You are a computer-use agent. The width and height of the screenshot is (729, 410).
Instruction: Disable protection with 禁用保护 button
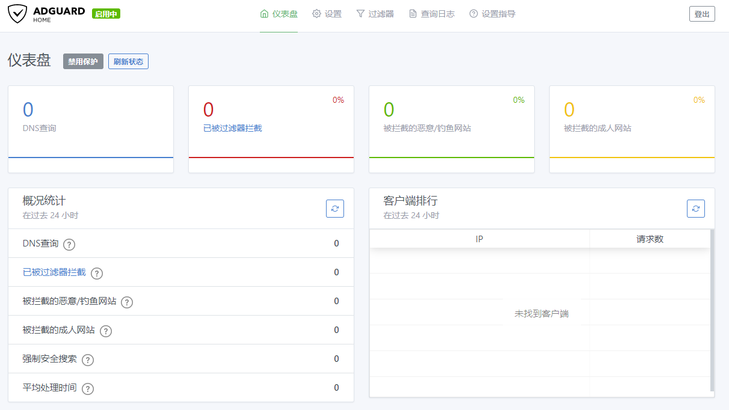[x=83, y=61]
